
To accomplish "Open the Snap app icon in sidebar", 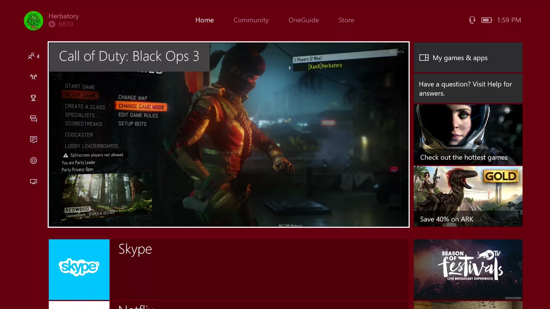I will (34, 182).
